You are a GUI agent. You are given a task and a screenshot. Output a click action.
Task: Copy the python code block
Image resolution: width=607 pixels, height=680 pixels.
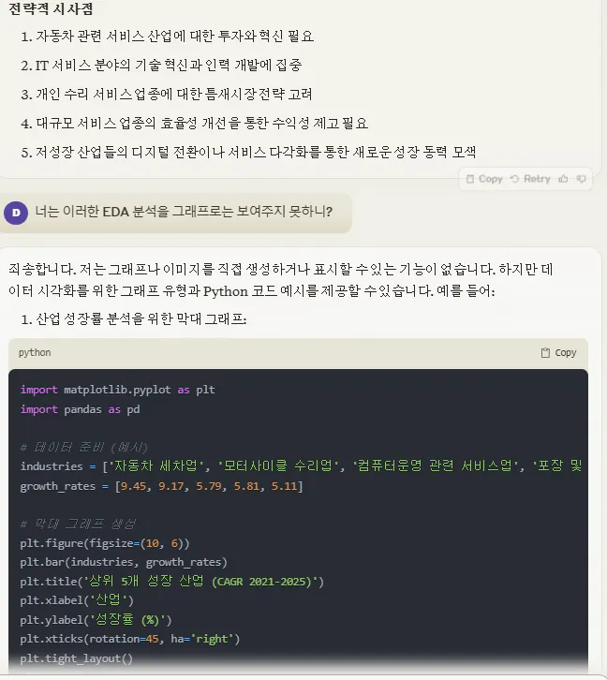pos(559,353)
